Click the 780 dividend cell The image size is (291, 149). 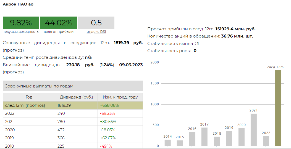(76, 122)
